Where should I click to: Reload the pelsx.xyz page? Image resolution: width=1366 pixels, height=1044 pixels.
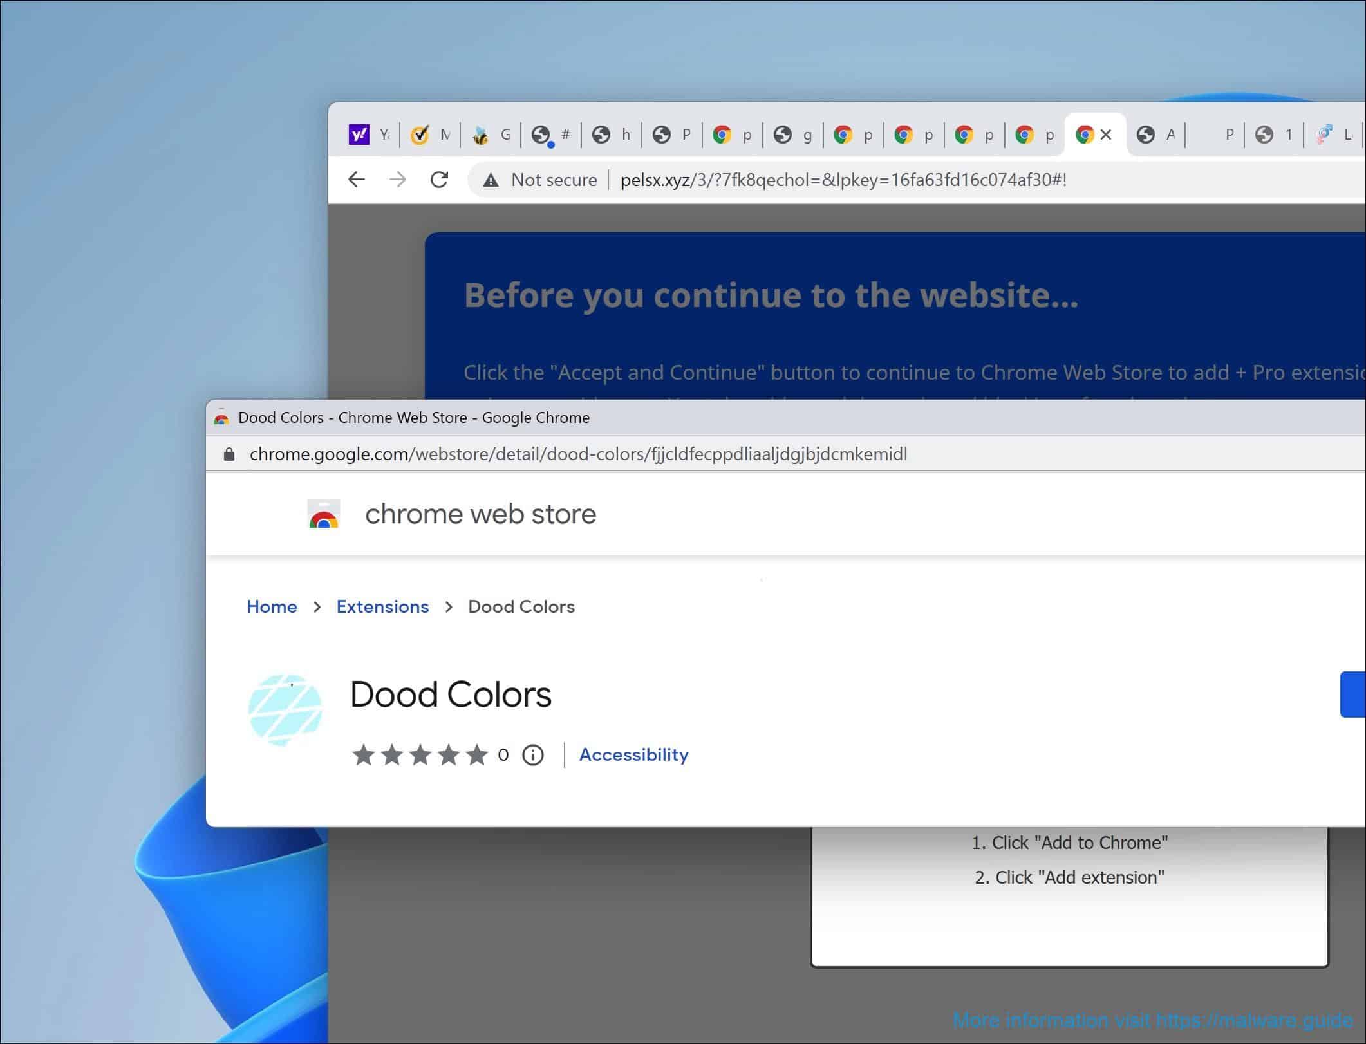coord(439,180)
